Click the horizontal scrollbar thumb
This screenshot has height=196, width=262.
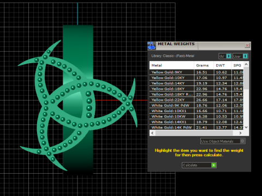tap(194, 133)
